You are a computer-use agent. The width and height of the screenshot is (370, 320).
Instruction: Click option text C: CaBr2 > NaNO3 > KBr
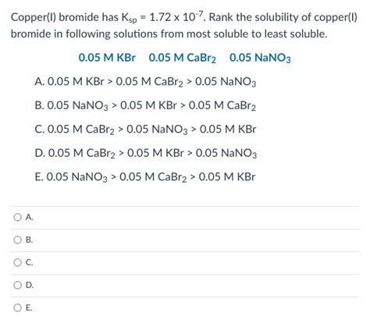[x=145, y=130]
